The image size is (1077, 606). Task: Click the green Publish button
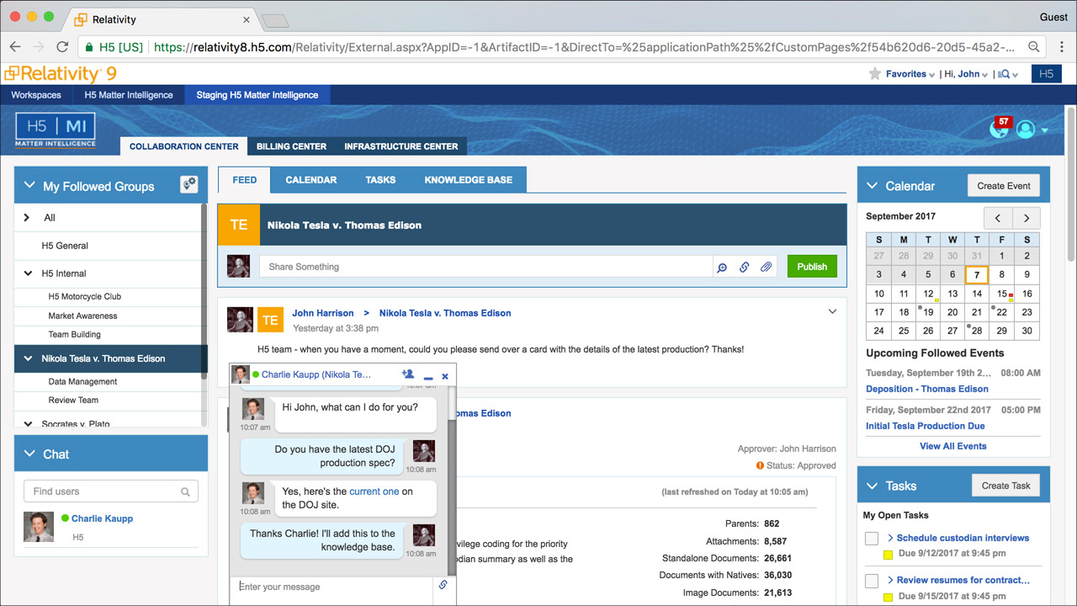click(x=811, y=267)
